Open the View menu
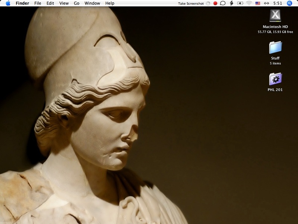The width and height of the screenshot is (298, 224). [x=64, y=3]
